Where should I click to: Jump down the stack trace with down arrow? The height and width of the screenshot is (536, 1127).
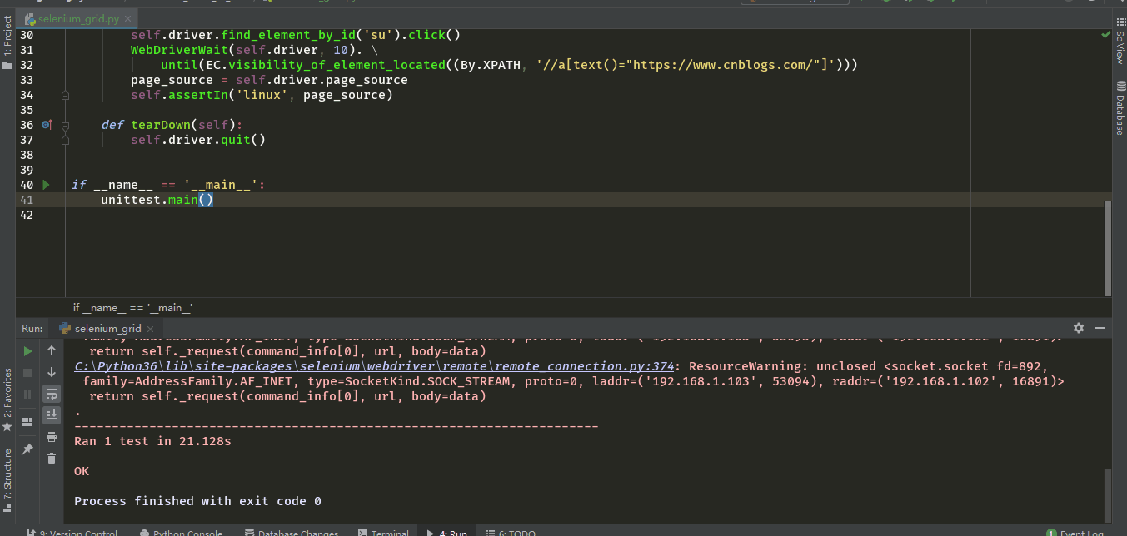point(52,373)
